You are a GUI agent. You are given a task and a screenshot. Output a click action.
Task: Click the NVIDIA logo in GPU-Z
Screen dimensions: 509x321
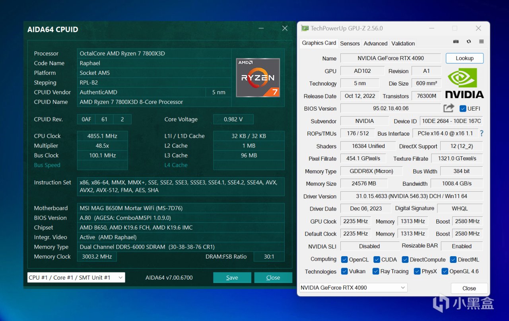tap(464, 84)
